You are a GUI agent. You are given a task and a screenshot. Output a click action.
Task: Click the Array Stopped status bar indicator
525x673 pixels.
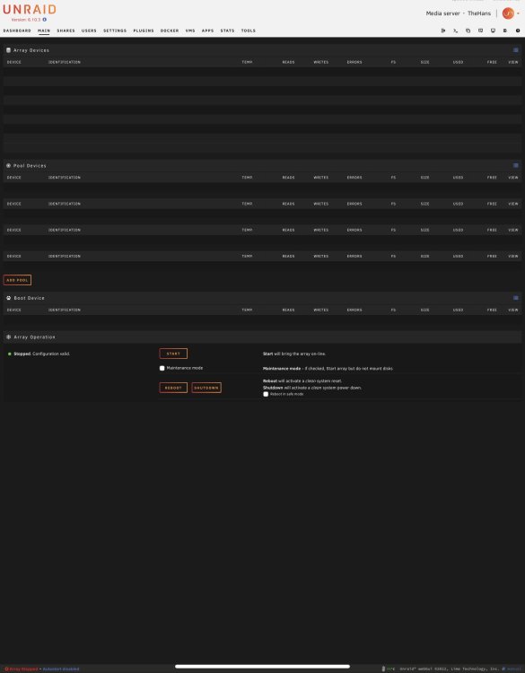[x=21, y=669]
